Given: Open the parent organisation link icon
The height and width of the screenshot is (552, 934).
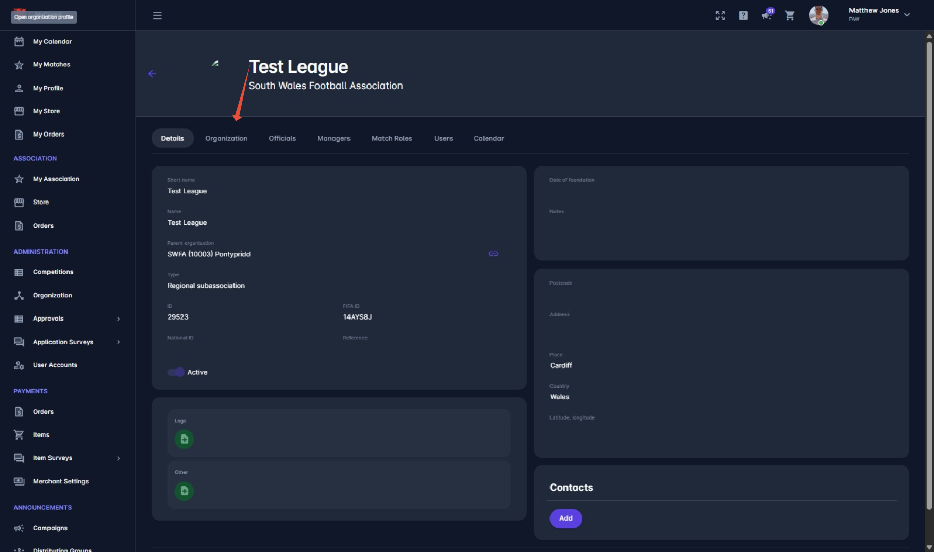Looking at the screenshot, I should [493, 254].
